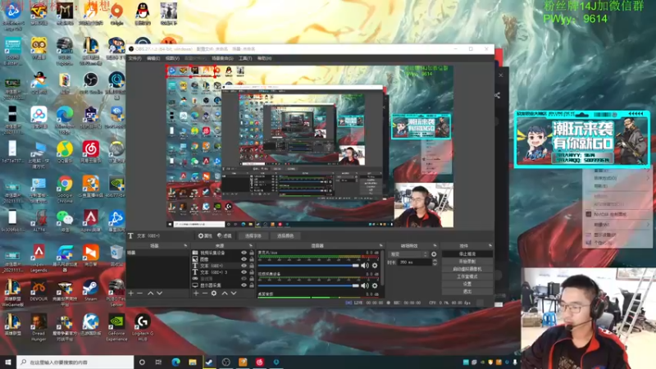The width and height of the screenshot is (656, 369).
Task: Open the View menu in OBS
Action: (172, 58)
